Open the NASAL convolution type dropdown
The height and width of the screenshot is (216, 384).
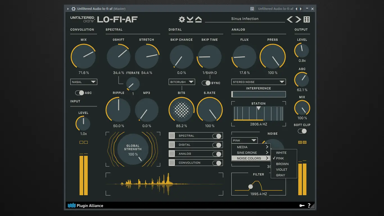coord(84,82)
